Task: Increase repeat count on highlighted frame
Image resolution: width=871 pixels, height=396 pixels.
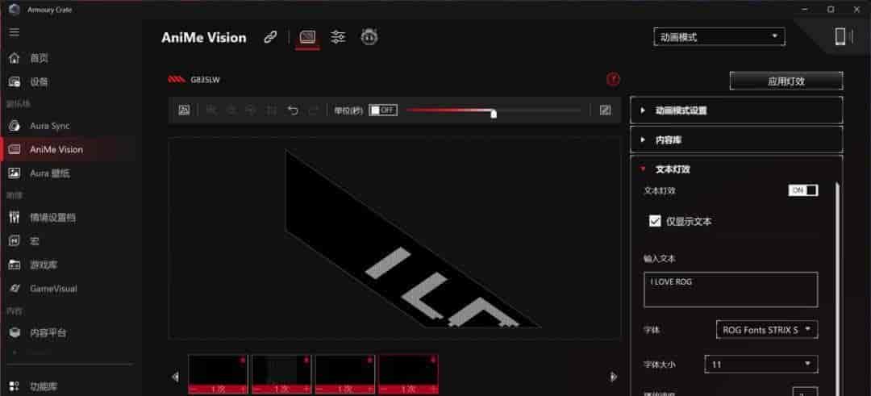Action: point(433,390)
